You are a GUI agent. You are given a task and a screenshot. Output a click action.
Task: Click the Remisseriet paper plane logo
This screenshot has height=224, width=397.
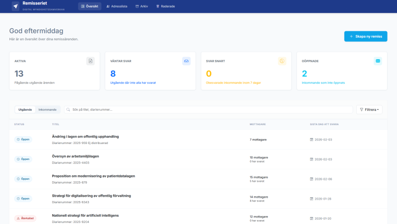(x=15, y=6)
